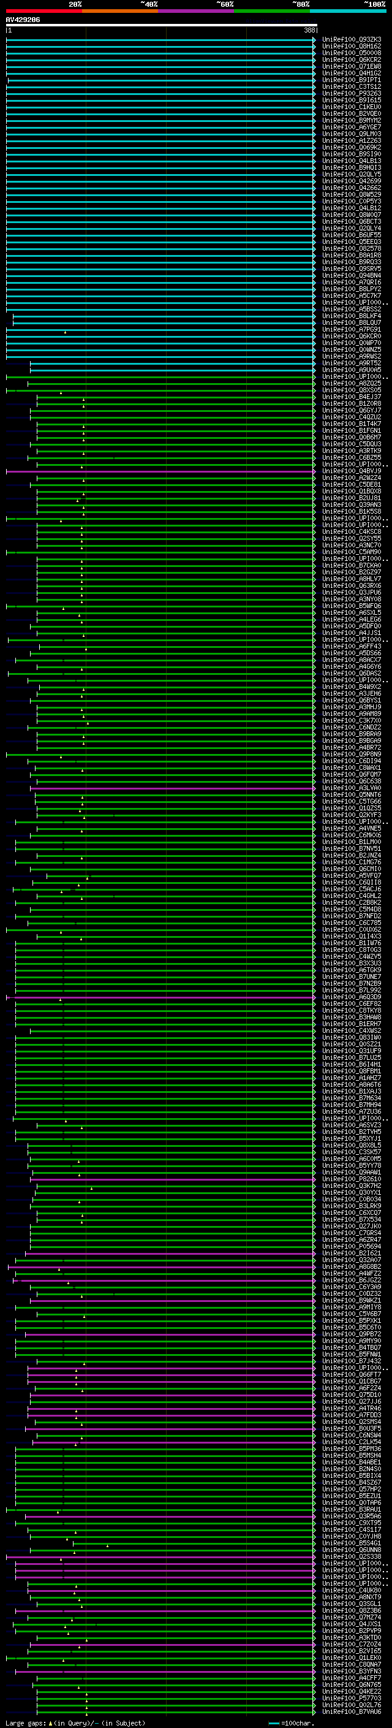Click the red 20% identity legend bar

[43, 11]
